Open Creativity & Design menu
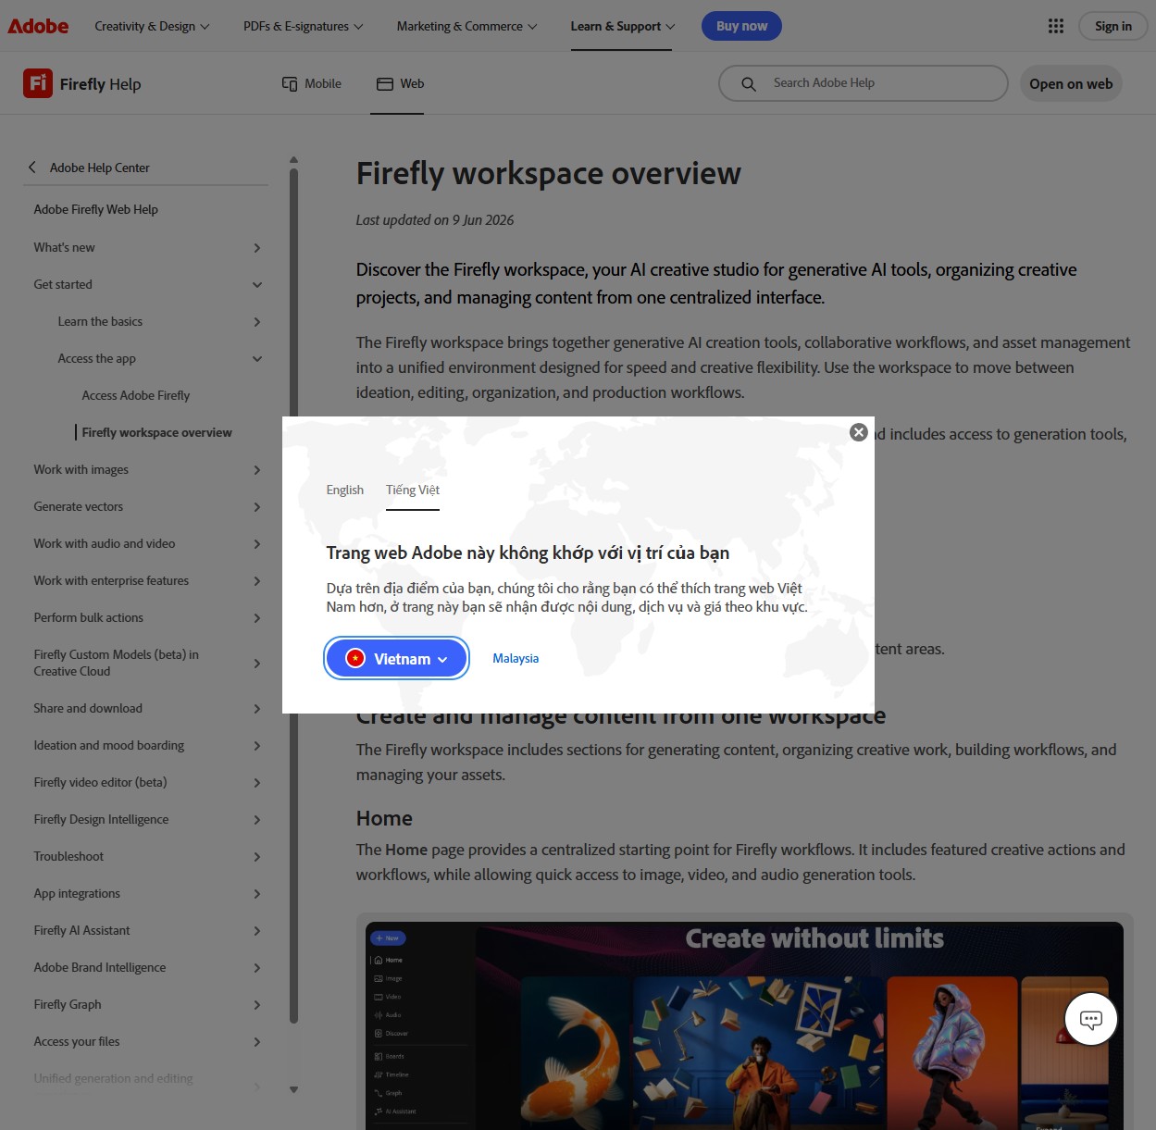Screen dimensions: 1156x1130 point(152,26)
